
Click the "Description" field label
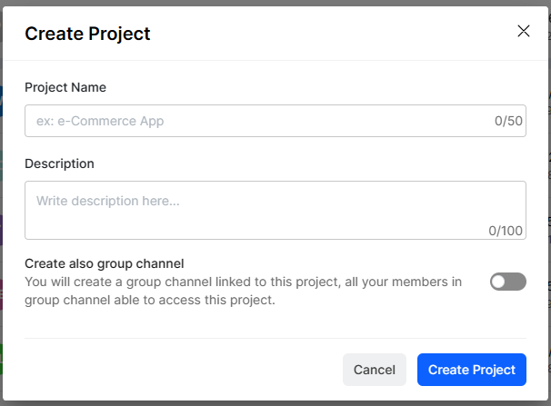click(59, 163)
